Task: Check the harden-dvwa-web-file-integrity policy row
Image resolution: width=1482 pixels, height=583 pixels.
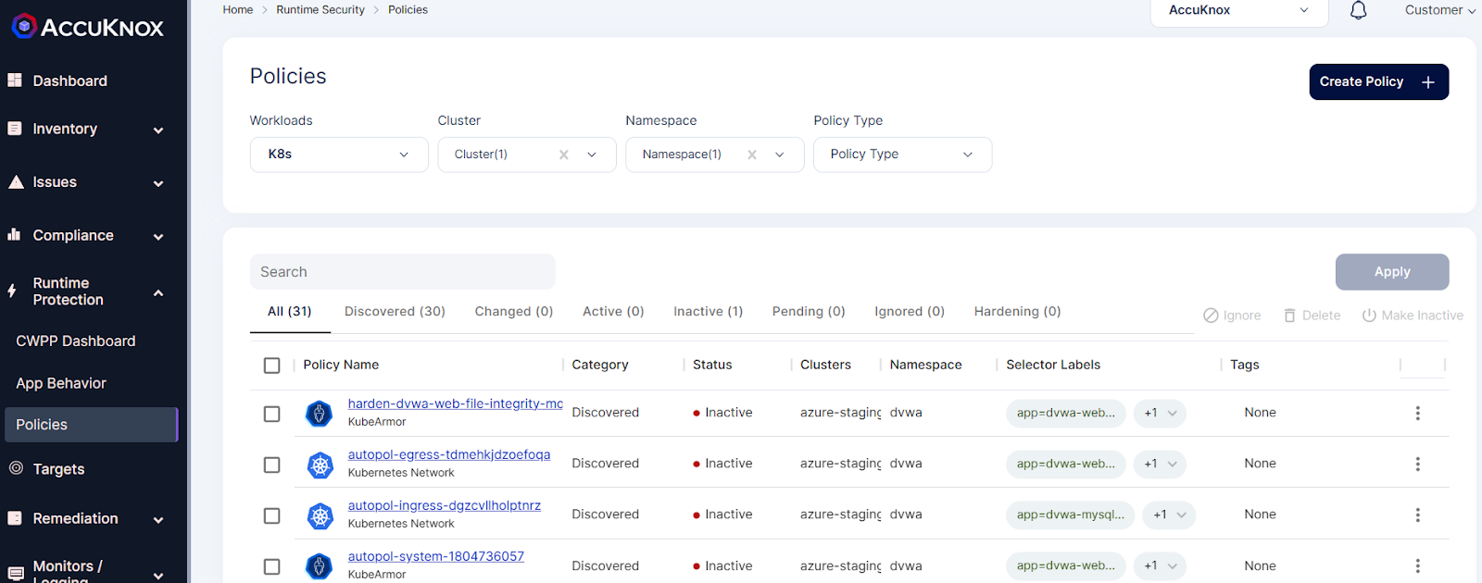Action: pyautogui.click(x=271, y=414)
